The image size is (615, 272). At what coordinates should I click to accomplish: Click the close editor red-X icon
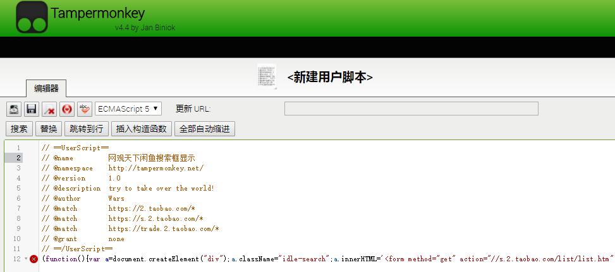tap(49, 109)
